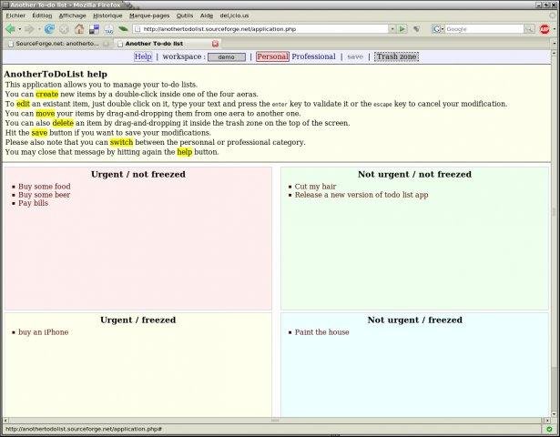
Task: Close the Another To-do list tab
Action: [215, 44]
